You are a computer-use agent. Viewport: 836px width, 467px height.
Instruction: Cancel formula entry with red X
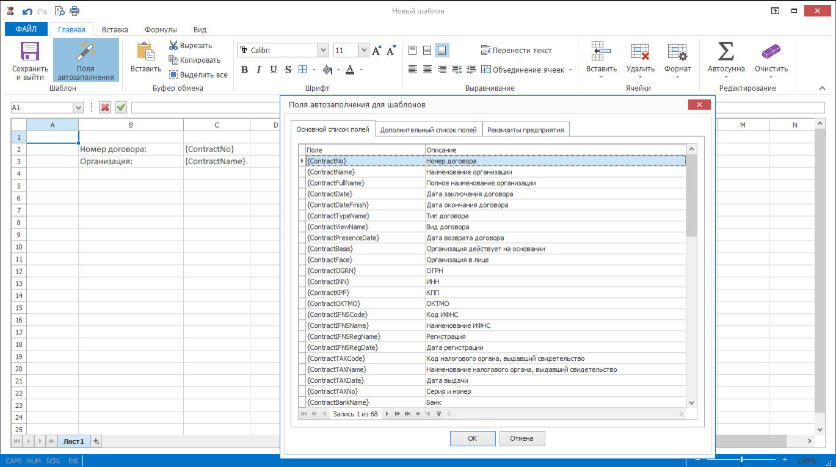click(105, 107)
